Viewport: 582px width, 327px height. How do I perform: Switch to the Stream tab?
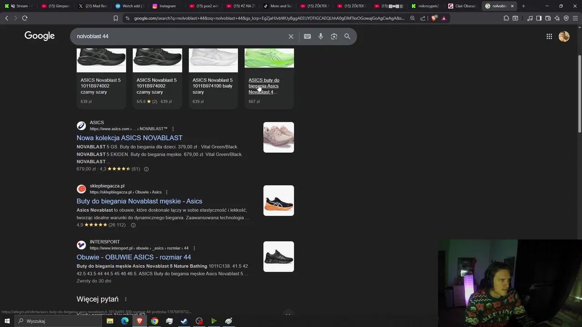point(18,6)
